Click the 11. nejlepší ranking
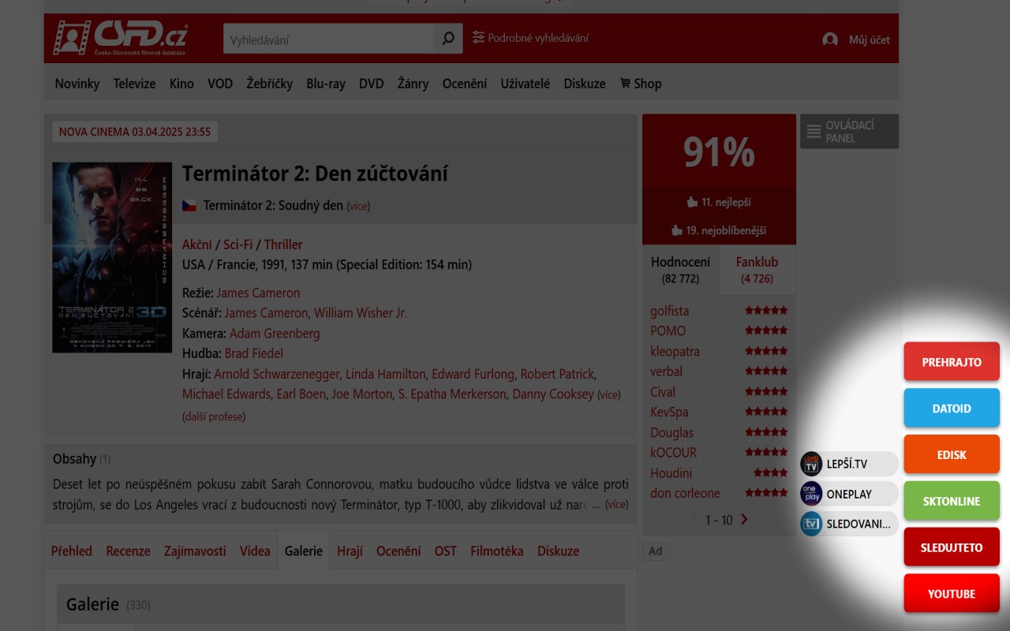The width and height of the screenshot is (1010, 631). (x=719, y=202)
